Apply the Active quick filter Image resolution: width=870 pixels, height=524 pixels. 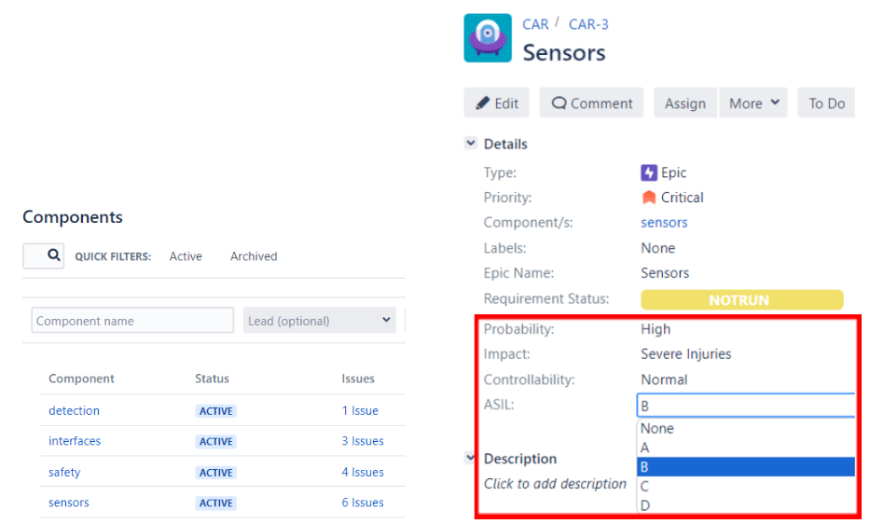(186, 256)
